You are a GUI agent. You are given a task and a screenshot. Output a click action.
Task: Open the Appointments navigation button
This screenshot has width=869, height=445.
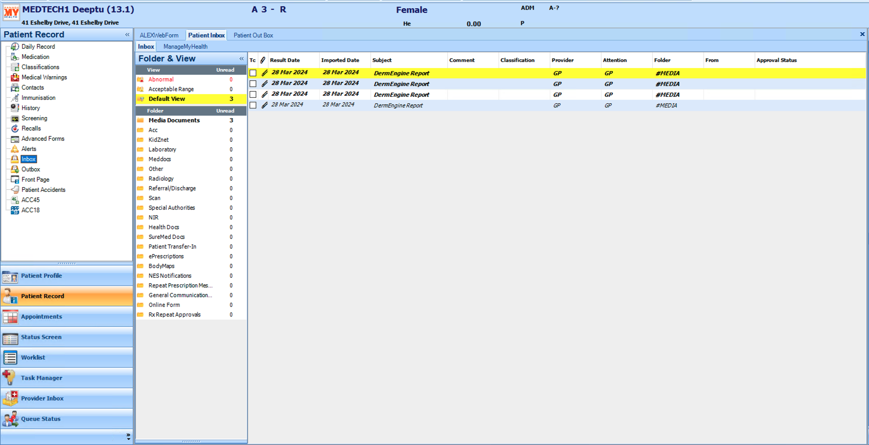[x=42, y=317]
